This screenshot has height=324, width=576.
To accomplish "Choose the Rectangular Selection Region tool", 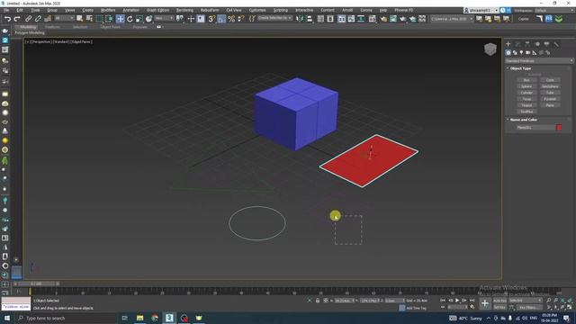I will pos(99,19).
